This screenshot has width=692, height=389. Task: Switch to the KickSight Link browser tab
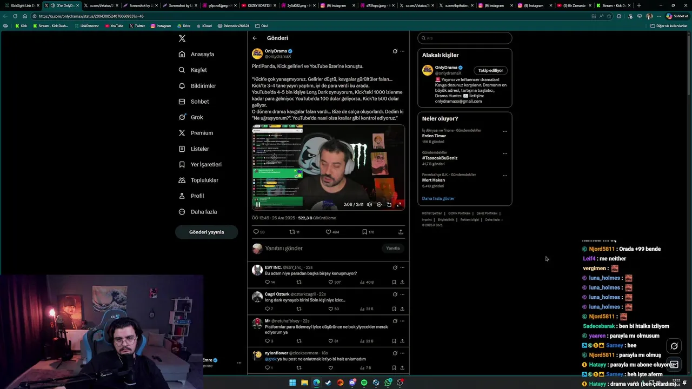coord(22,5)
